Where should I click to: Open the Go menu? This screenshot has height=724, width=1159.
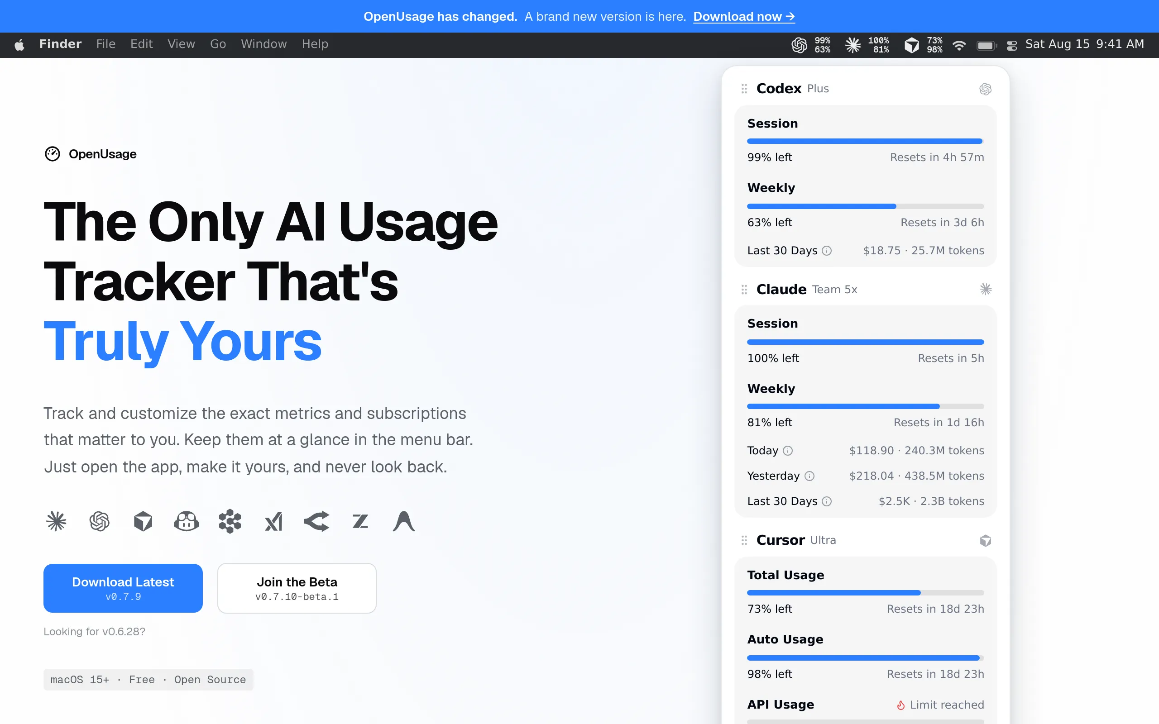click(x=218, y=44)
